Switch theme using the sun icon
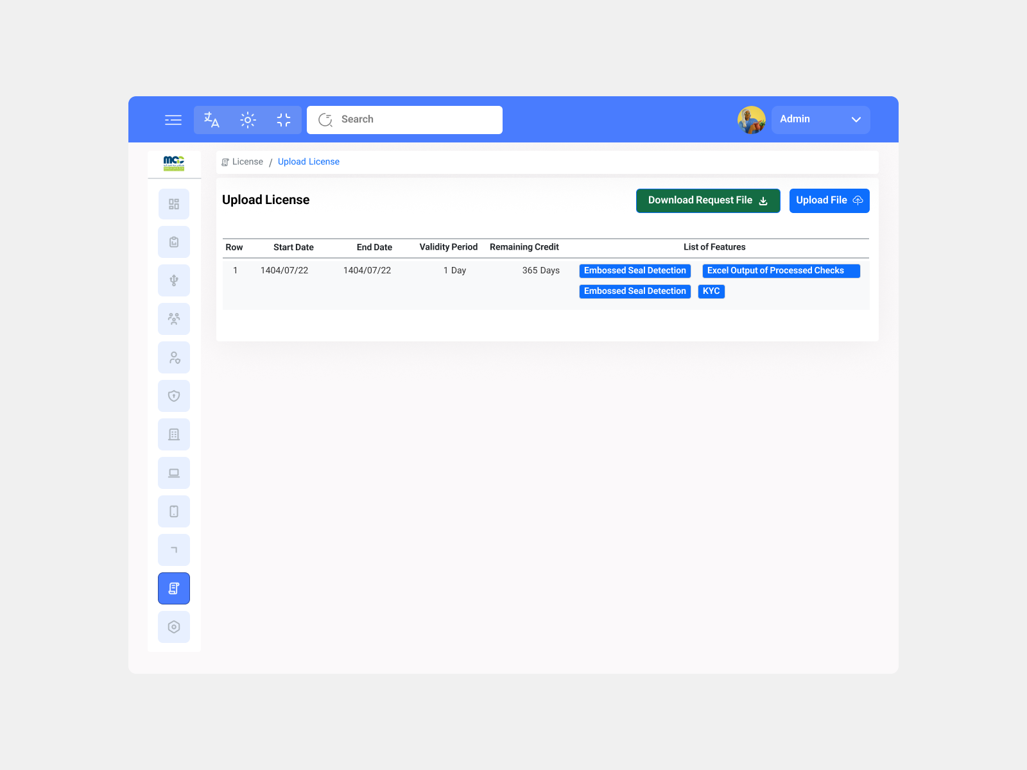The image size is (1027, 770). click(248, 120)
